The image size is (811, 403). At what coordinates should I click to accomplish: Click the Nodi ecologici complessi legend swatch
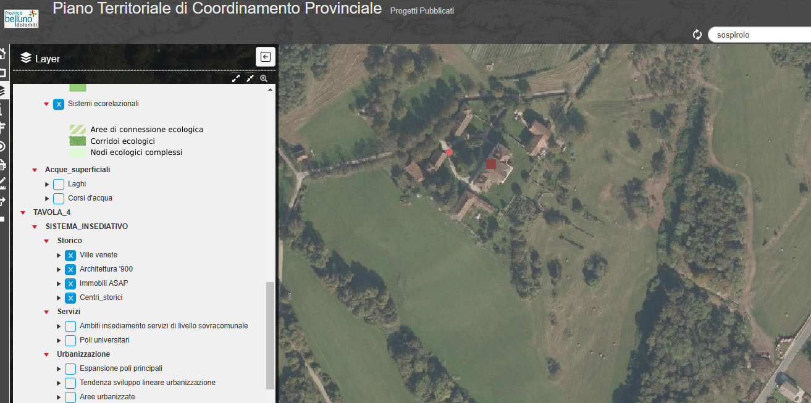coord(78,152)
